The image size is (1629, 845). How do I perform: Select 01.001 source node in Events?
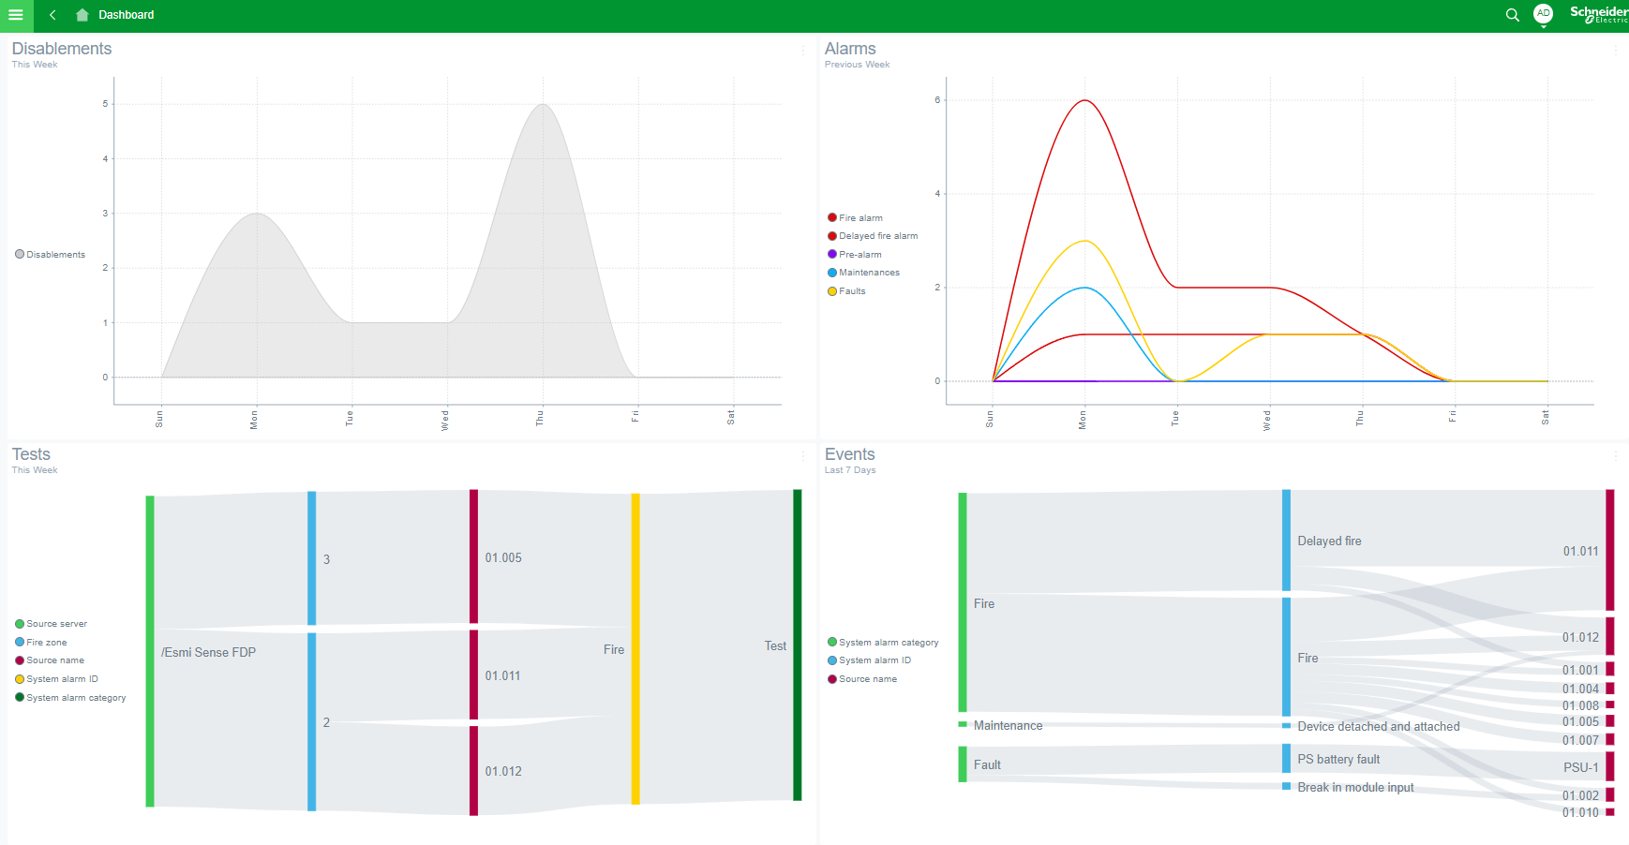(1610, 669)
